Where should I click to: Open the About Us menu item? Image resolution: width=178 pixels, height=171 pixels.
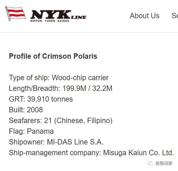tap(145, 16)
